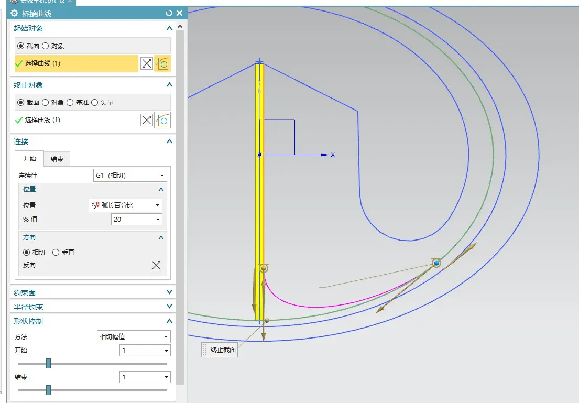579x403 pixels.
Task: Click the start point handle on the yellow line
Action: pyautogui.click(x=263, y=268)
